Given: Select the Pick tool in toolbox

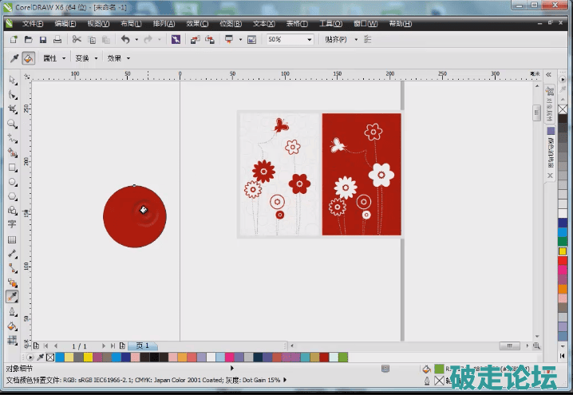Looking at the screenshot, I should 12,80.
